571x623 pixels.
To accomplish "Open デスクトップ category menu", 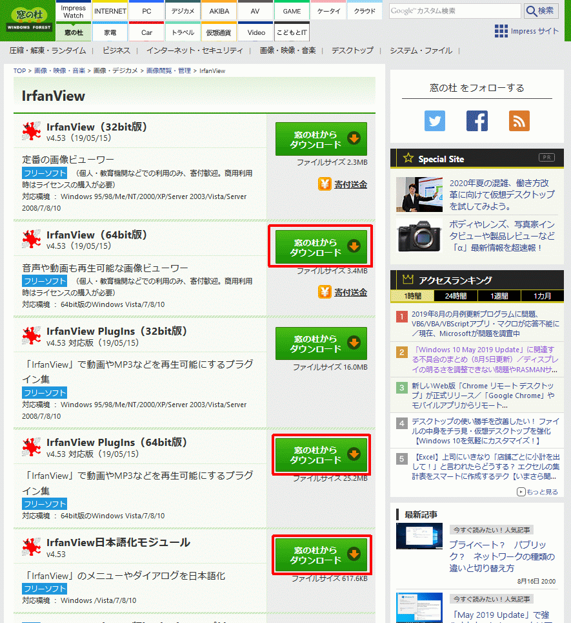I will pyautogui.click(x=352, y=50).
